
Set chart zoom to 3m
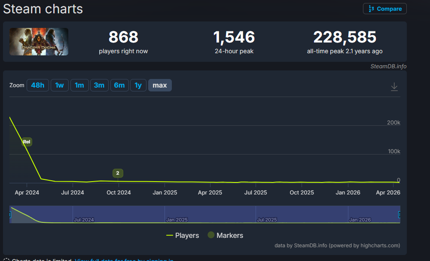[99, 85]
